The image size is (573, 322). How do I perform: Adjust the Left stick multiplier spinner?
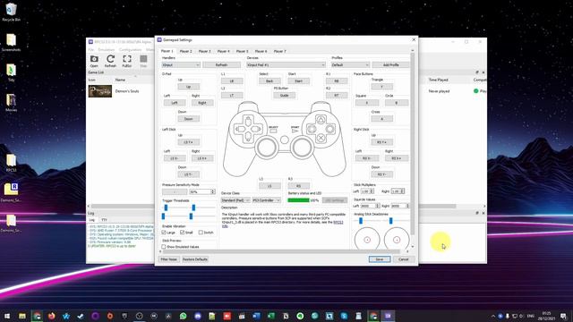tap(367, 191)
